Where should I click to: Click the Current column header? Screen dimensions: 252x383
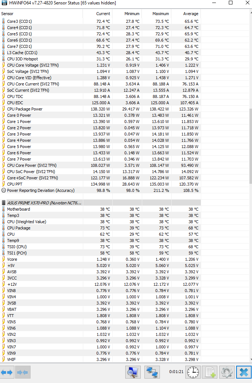[98, 14]
